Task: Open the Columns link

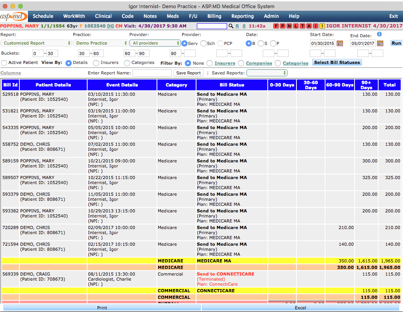Action: pyautogui.click(x=10, y=73)
